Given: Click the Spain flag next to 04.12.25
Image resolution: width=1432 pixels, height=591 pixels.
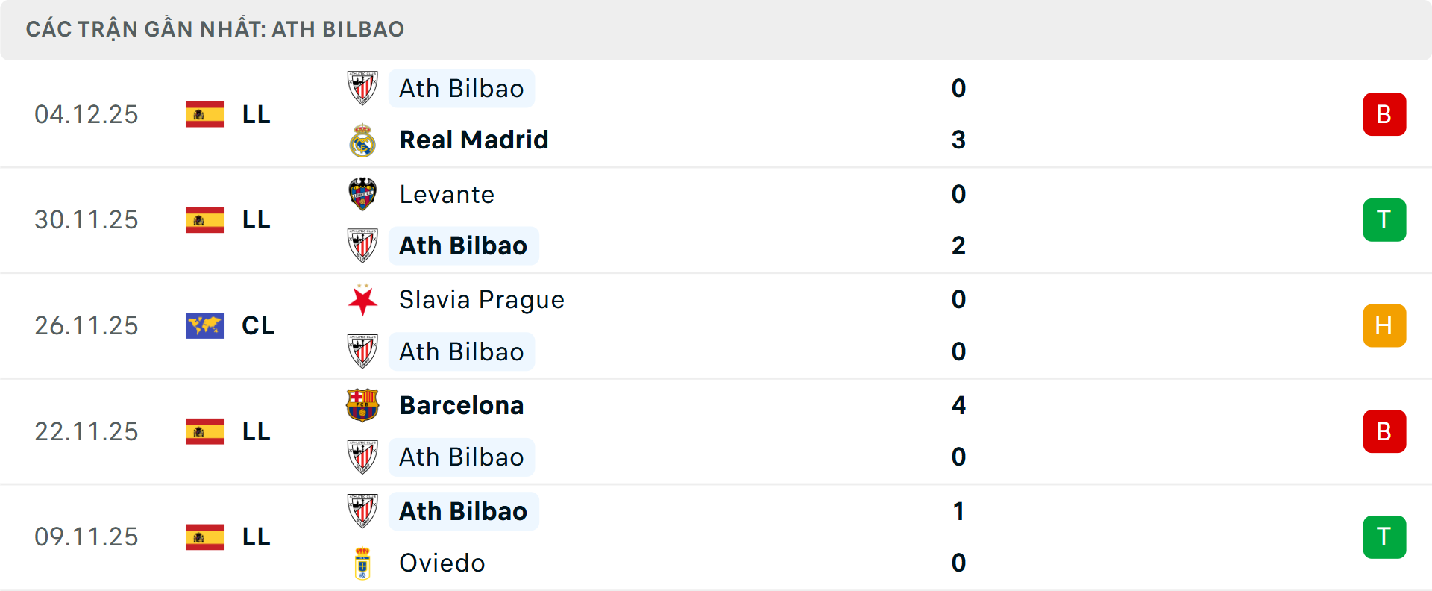Looking at the screenshot, I should pos(204,114).
